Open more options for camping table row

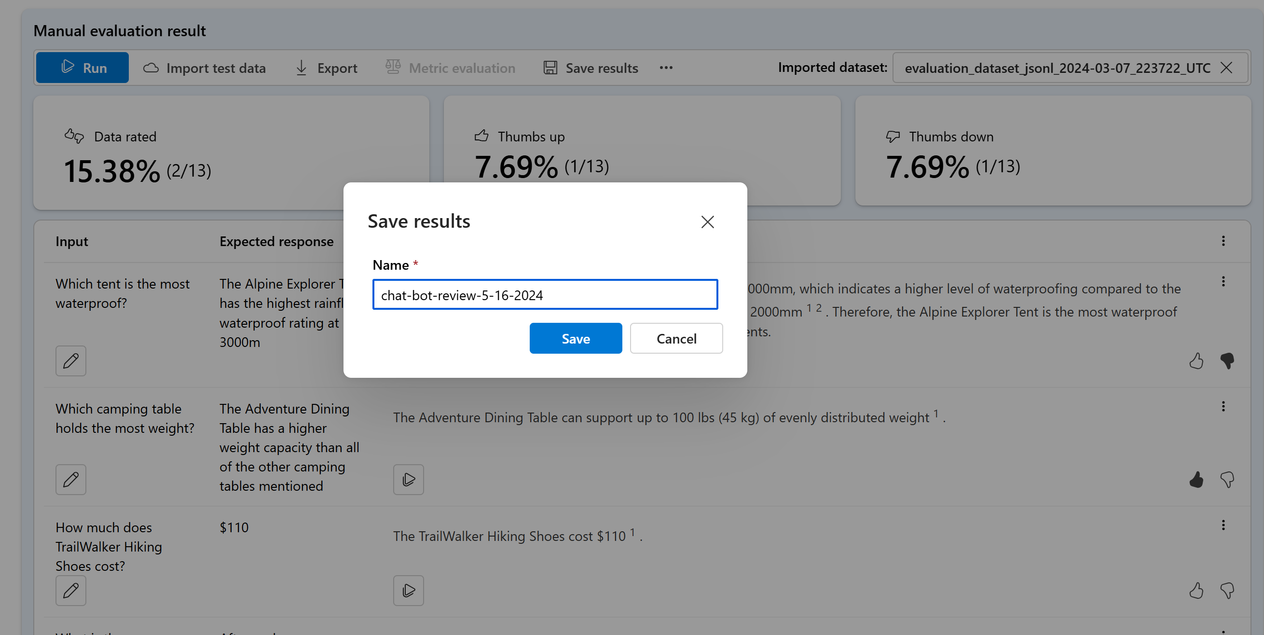(1223, 406)
